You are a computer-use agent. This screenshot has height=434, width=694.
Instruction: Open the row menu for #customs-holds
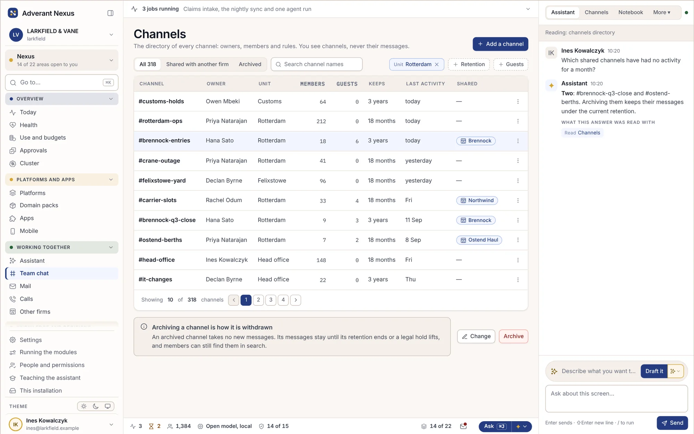(x=518, y=102)
